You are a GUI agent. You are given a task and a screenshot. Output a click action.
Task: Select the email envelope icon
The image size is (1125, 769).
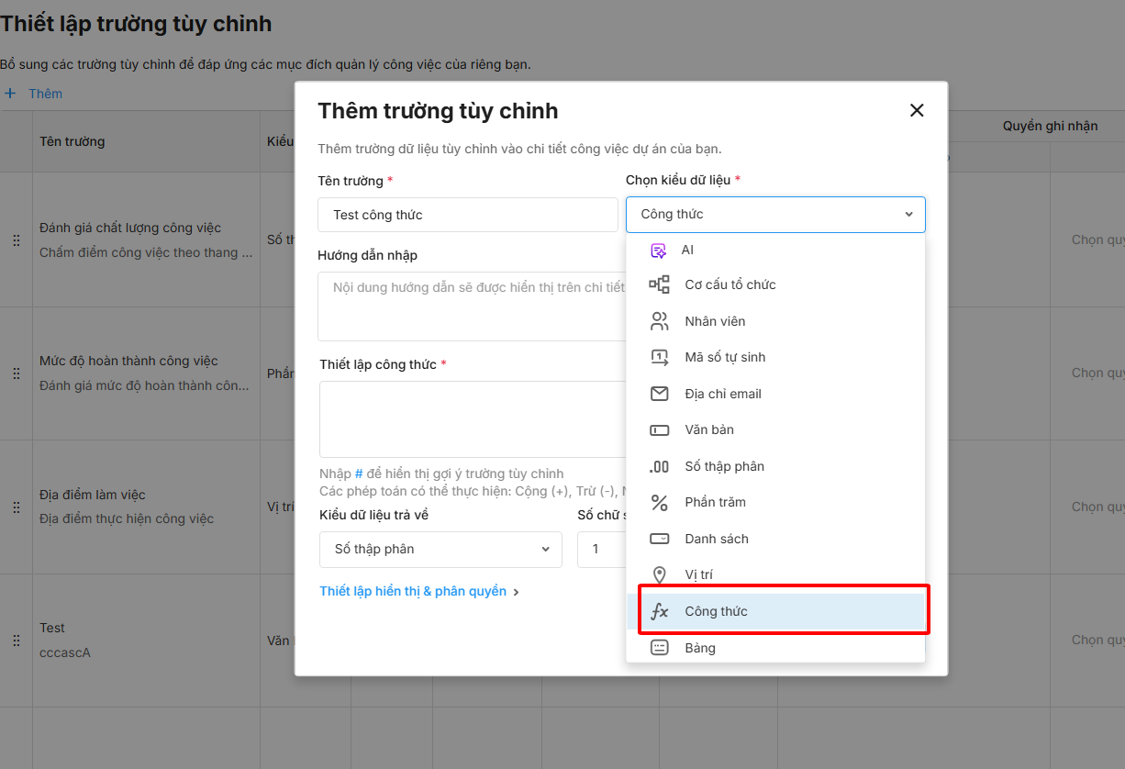[659, 394]
